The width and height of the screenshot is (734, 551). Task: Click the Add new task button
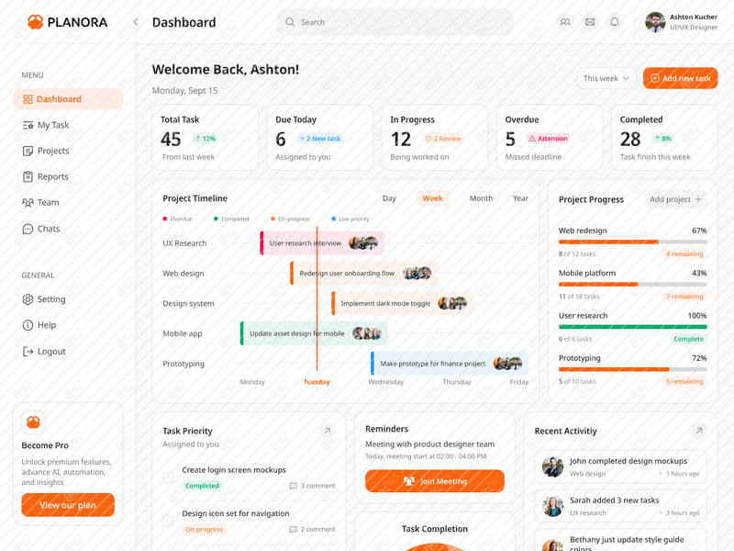680,78
